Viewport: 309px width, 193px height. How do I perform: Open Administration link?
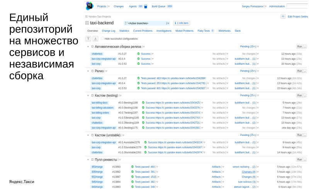click(277, 7)
